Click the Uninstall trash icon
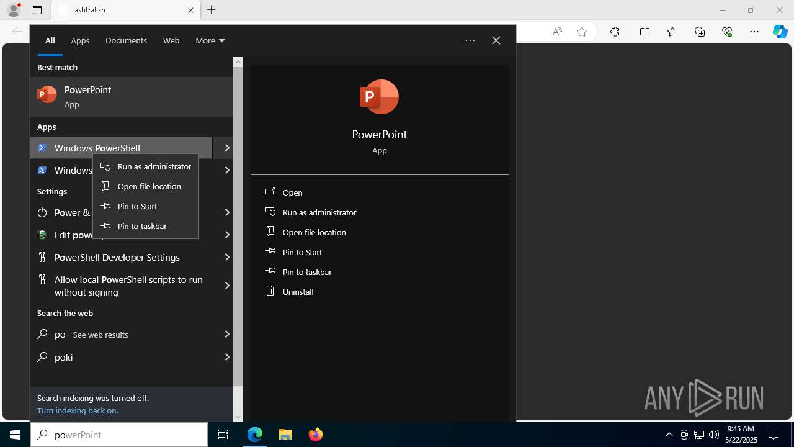 270,291
